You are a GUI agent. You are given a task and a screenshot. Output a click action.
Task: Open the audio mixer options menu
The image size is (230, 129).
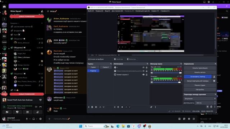click(x=155, y=107)
